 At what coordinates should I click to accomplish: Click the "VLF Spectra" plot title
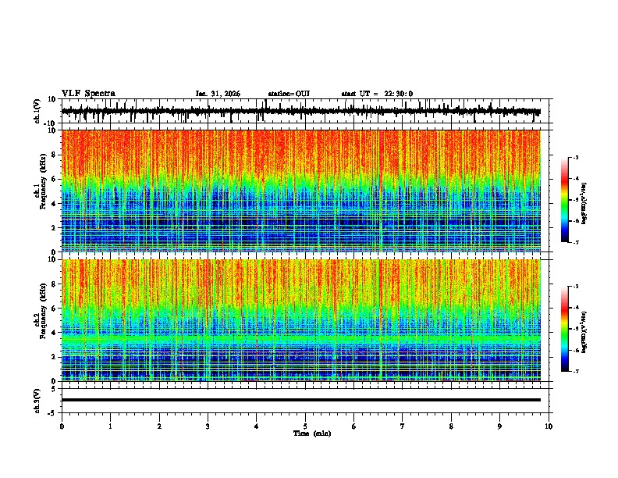click(x=88, y=94)
